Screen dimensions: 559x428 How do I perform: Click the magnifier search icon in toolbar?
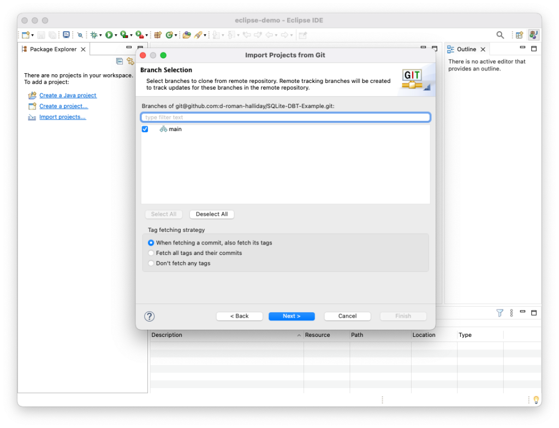pos(500,35)
